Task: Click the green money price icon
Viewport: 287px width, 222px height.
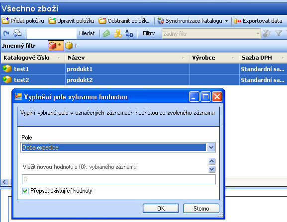Action: pos(106,33)
